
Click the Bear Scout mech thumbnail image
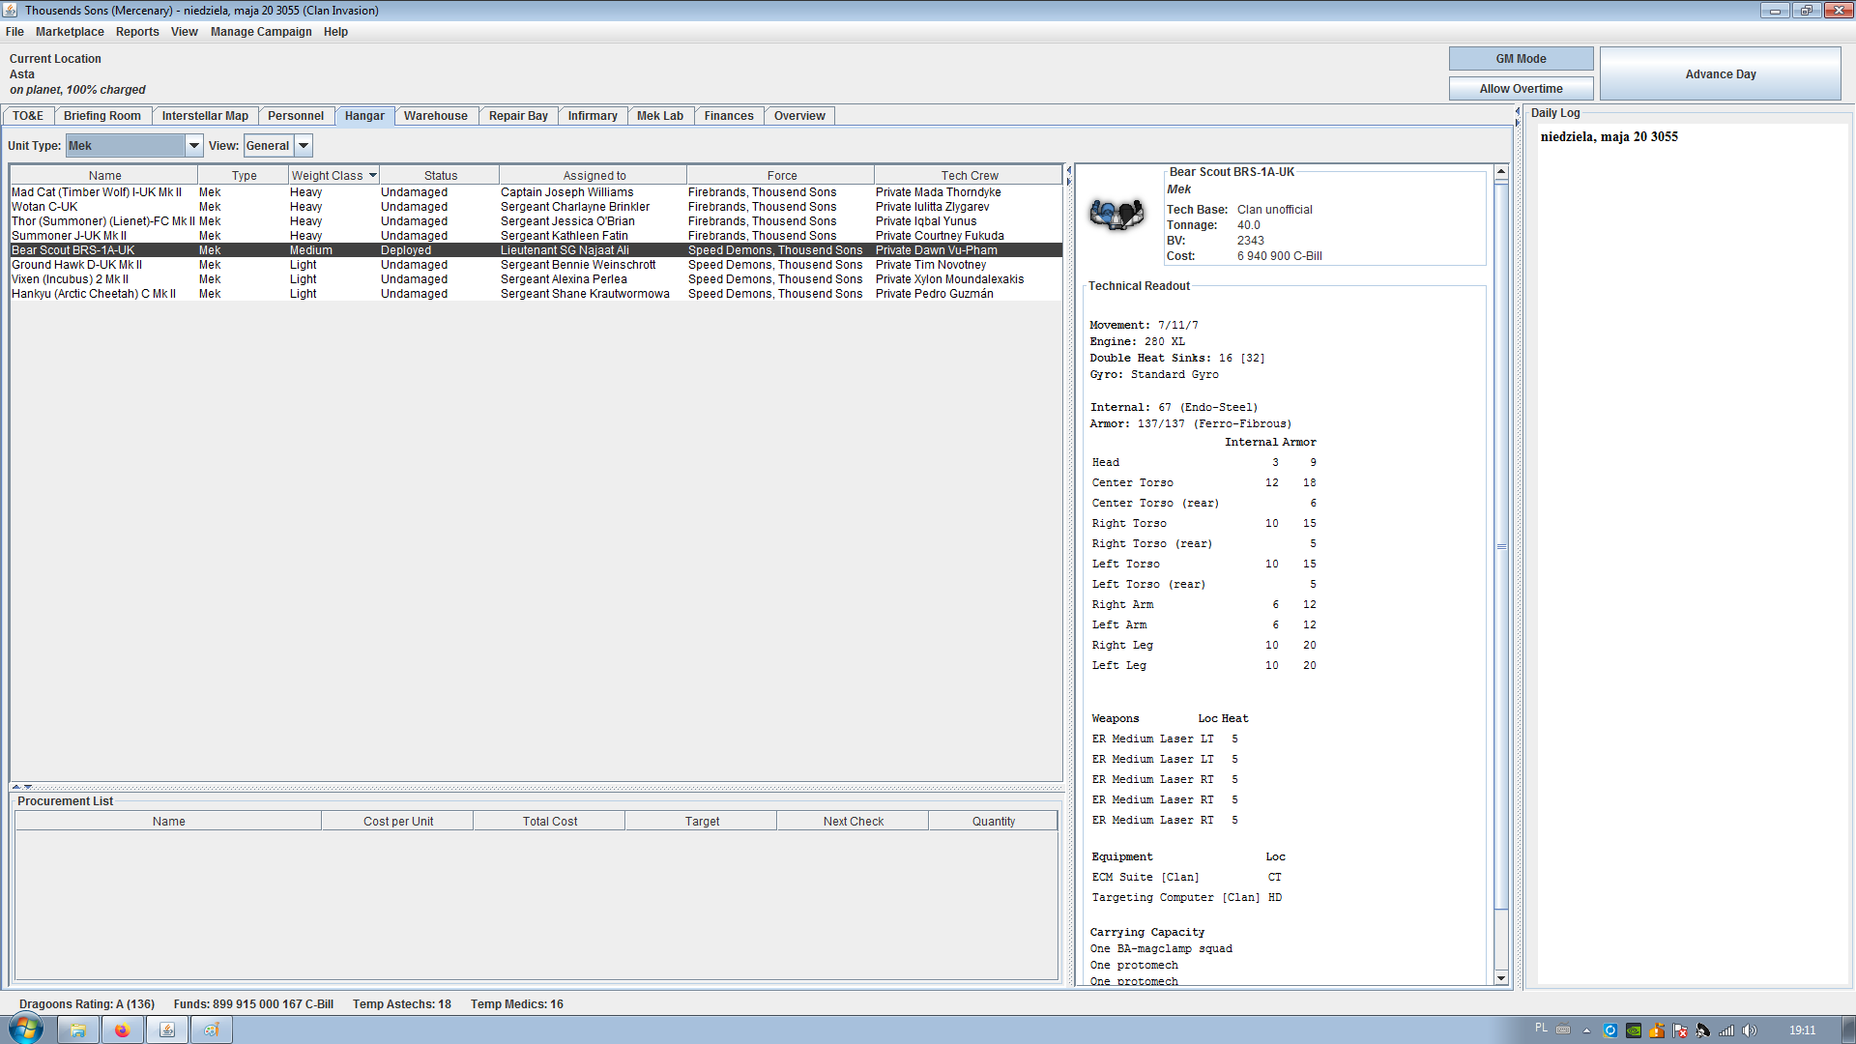pyautogui.click(x=1116, y=214)
